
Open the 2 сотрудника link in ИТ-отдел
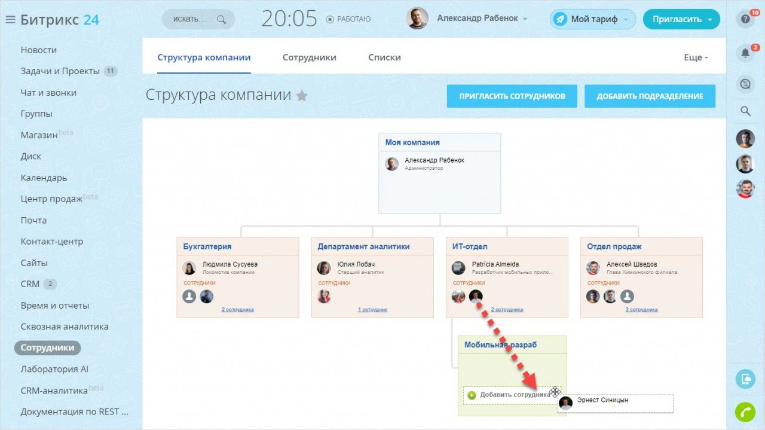pos(507,310)
